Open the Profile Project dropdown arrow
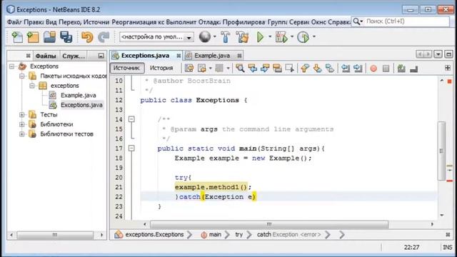457x257 pixels. pos(314,37)
